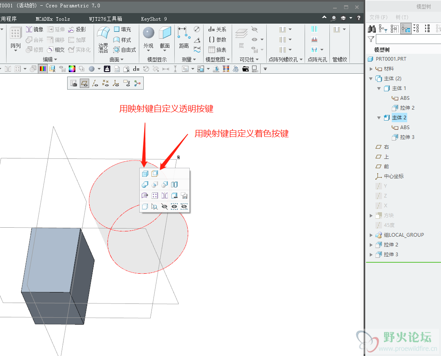Viewport: 441px width, 356px height.
Task: Click the binoculars search icon in model tree
Action: [x=372, y=29]
